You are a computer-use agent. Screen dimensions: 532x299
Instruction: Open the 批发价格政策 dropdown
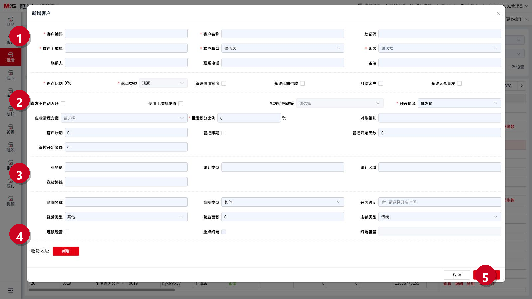[x=339, y=103]
